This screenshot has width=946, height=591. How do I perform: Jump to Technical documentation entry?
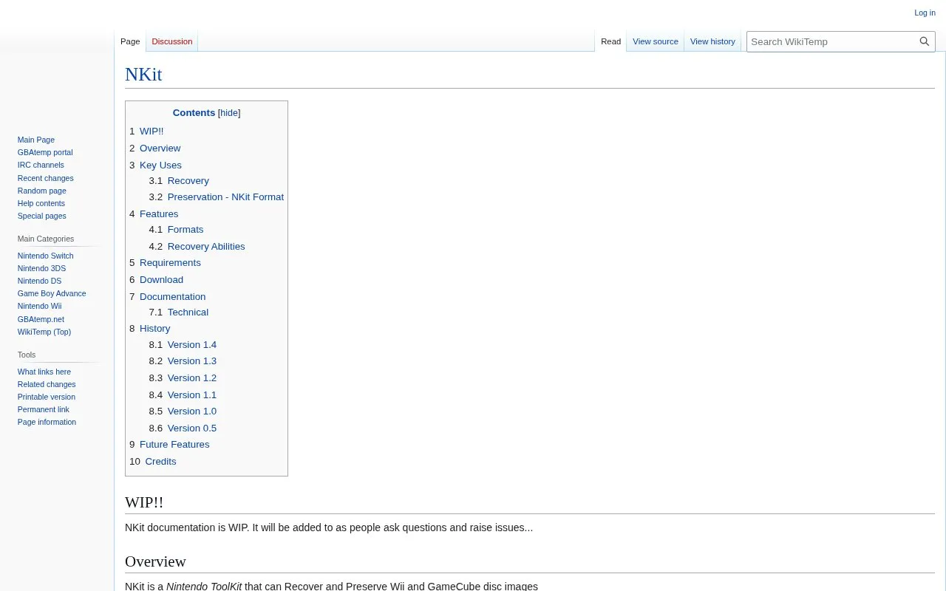coord(188,312)
